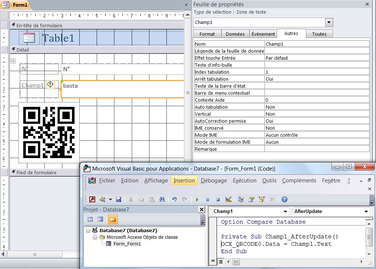The height and width of the screenshot is (269, 376).
Task: Open Project Explorer via toolbar icon
Action: click(241, 199)
